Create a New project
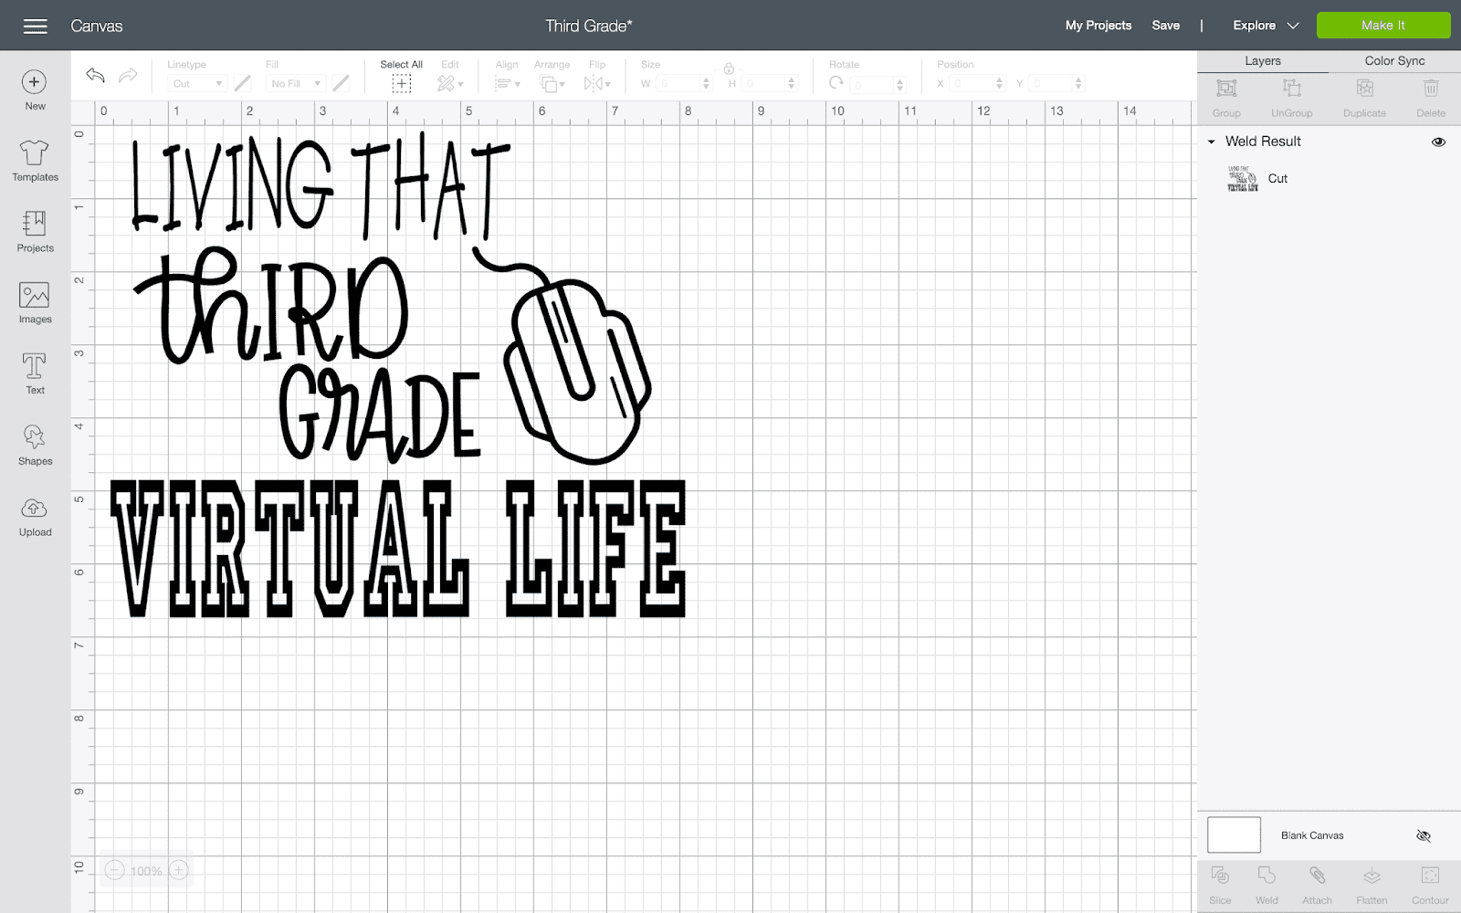Image resolution: width=1461 pixels, height=913 pixels. [x=35, y=90]
